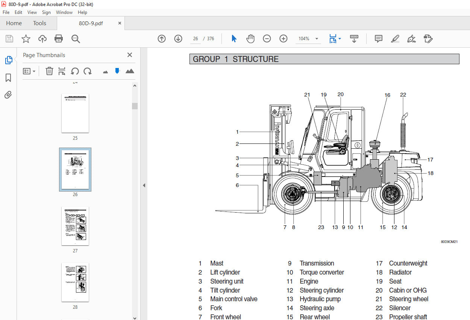Open the Window menu

click(x=64, y=12)
